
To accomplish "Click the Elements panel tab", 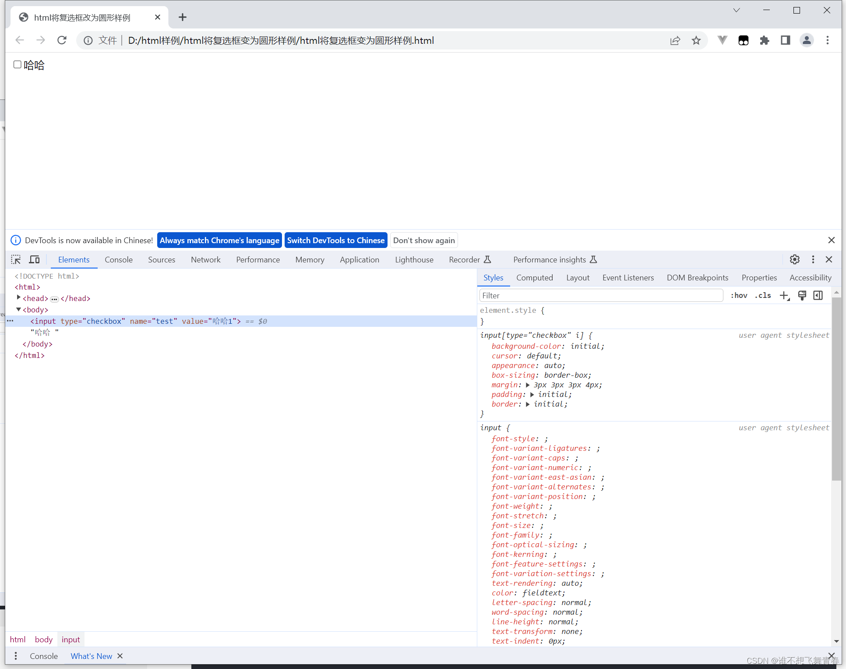I will coord(73,260).
